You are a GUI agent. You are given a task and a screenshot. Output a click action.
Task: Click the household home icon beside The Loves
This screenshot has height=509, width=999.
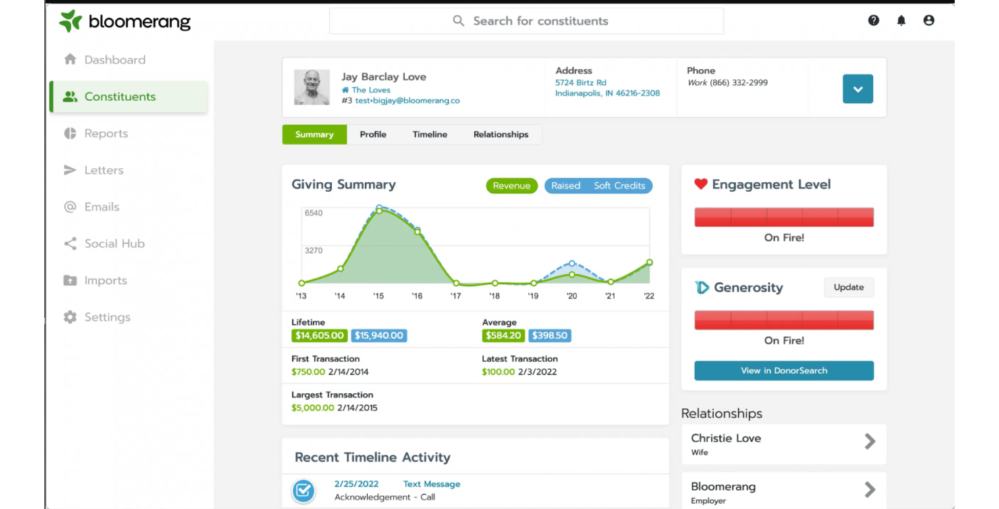(x=345, y=90)
